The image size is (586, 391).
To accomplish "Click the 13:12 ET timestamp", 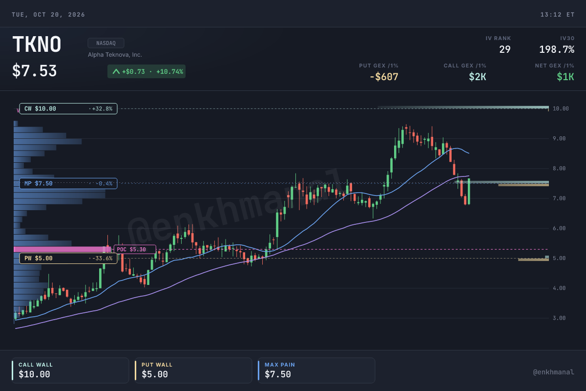I will pyautogui.click(x=557, y=15).
